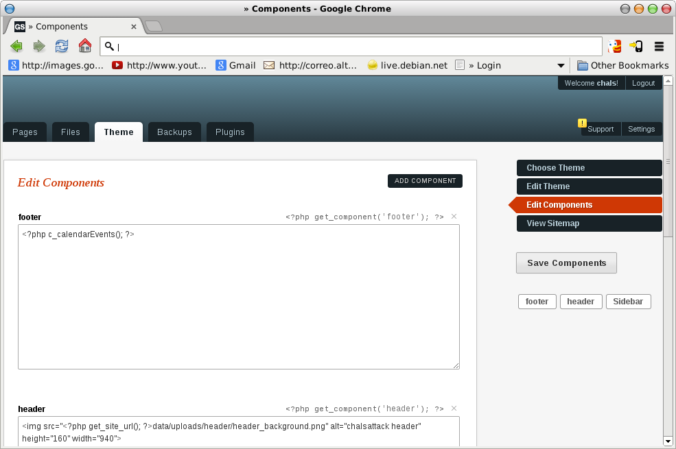Open Choose Theme in sidebar
The image size is (676, 449).
pos(590,168)
